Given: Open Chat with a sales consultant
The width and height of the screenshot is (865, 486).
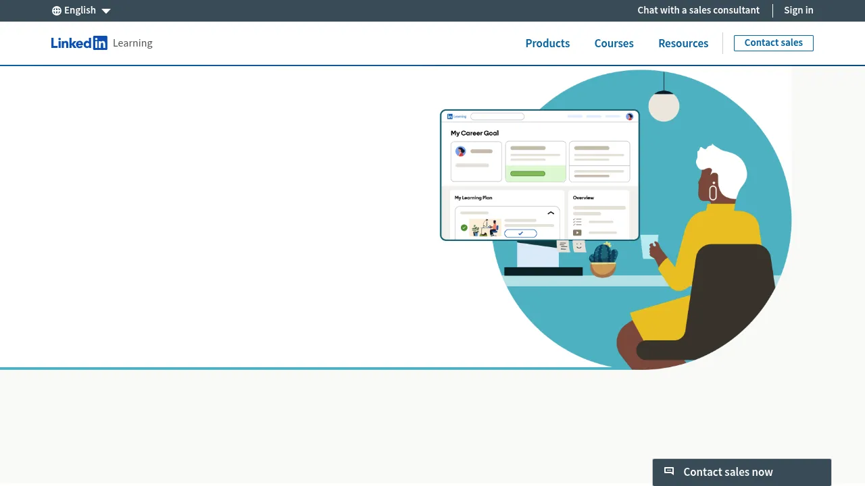Looking at the screenshot, I should [x=698, y=10].
